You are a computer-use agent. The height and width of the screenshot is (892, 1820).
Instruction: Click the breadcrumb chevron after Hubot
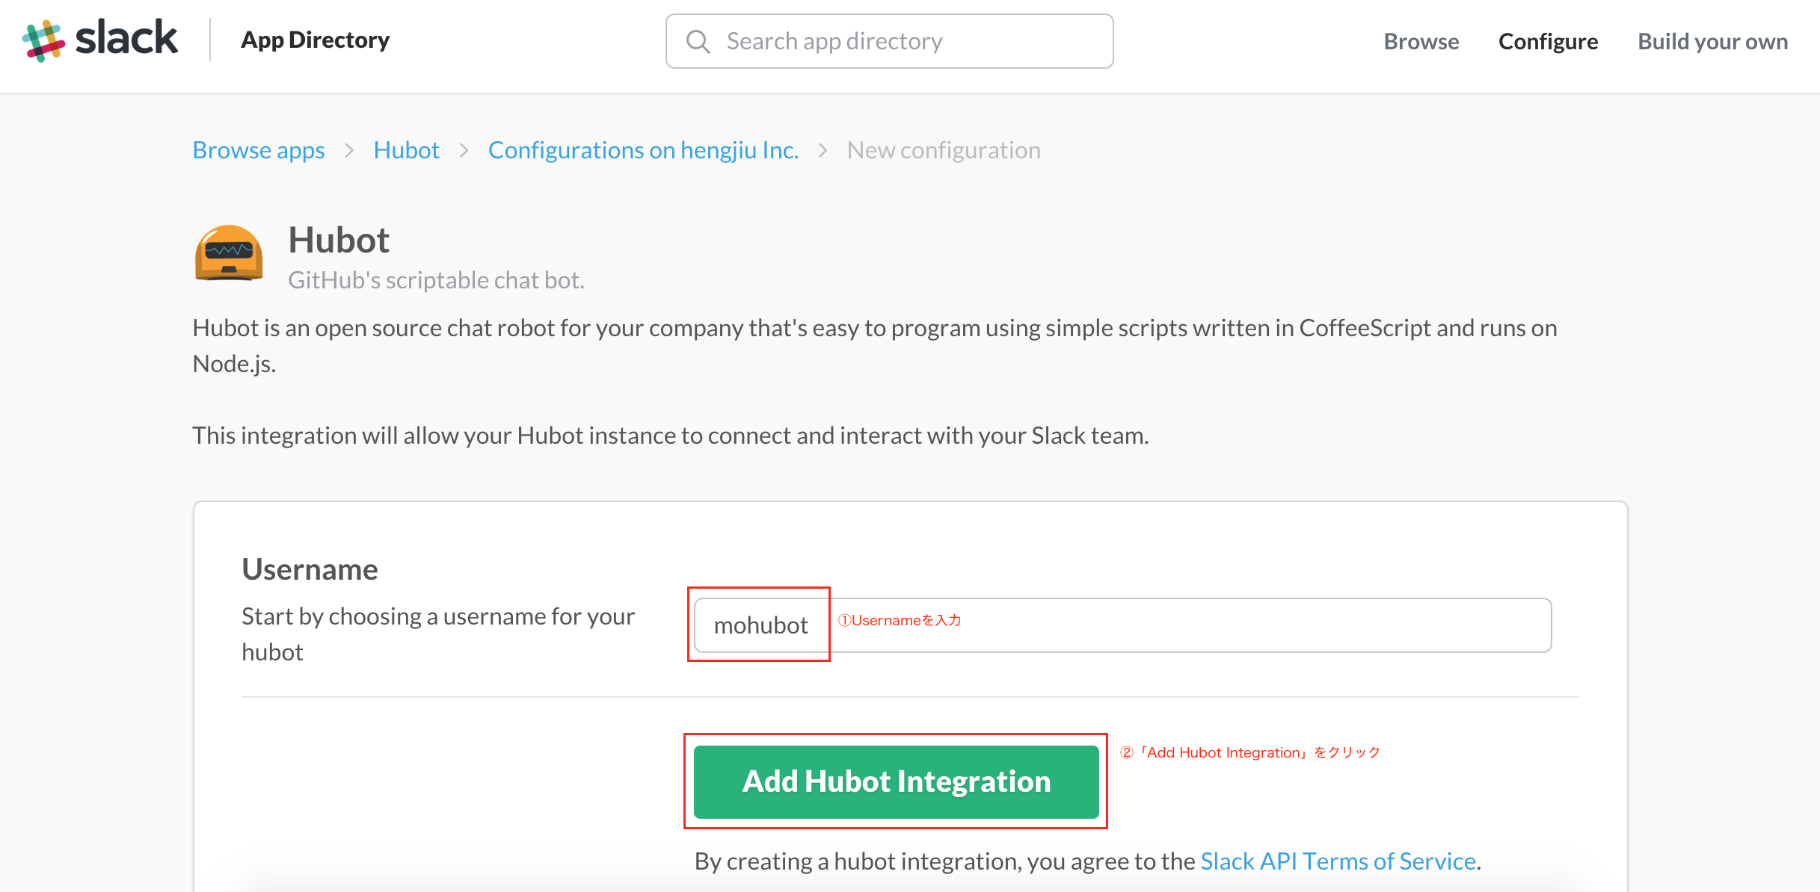click(x=464, y=149)
